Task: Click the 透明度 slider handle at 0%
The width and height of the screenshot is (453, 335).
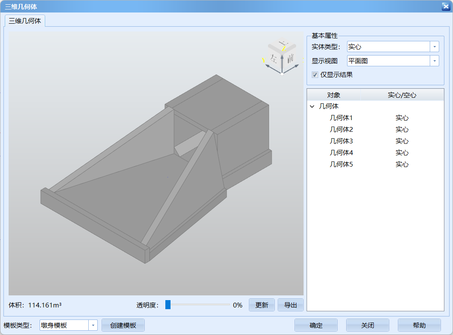Action: click(168, 305)
